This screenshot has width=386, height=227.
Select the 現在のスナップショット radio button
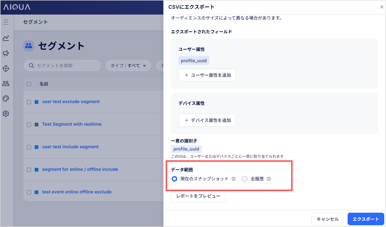point(174,179)
